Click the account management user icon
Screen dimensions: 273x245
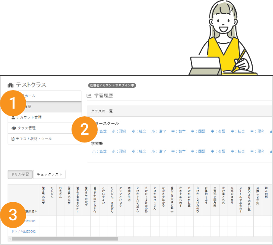click(x=13, y=117)
